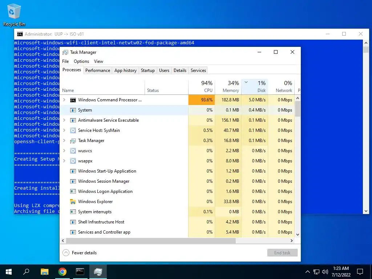Open the volume speaker tray icon
Screen dimensions: 372x279
click(325, 272)
